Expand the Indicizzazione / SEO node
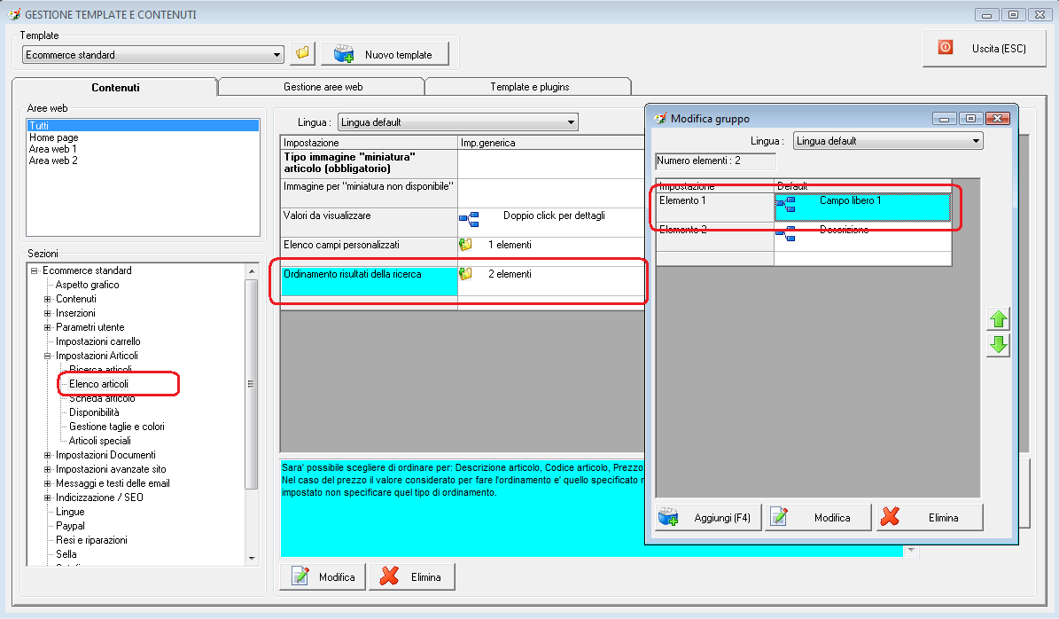 click(47, 498)
